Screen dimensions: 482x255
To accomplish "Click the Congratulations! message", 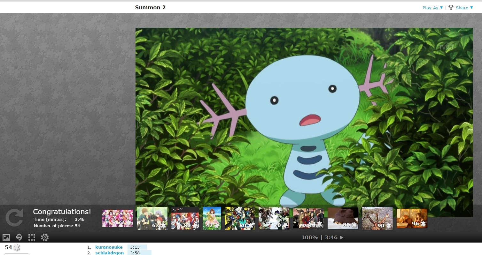I will coord(62,212).
